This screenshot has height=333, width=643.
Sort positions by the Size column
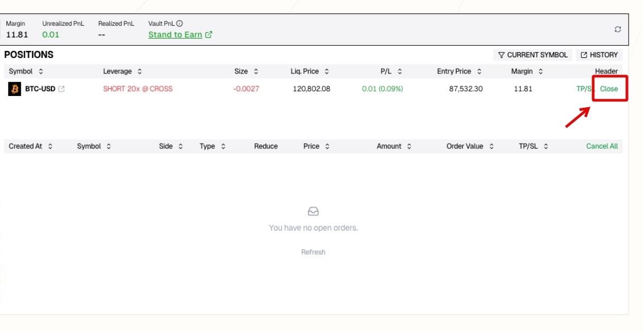click(x=246, y=71)
